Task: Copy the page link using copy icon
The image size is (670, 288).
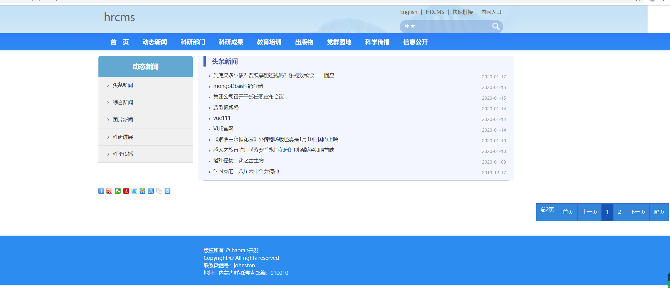Action: click(x=159, y=191)
